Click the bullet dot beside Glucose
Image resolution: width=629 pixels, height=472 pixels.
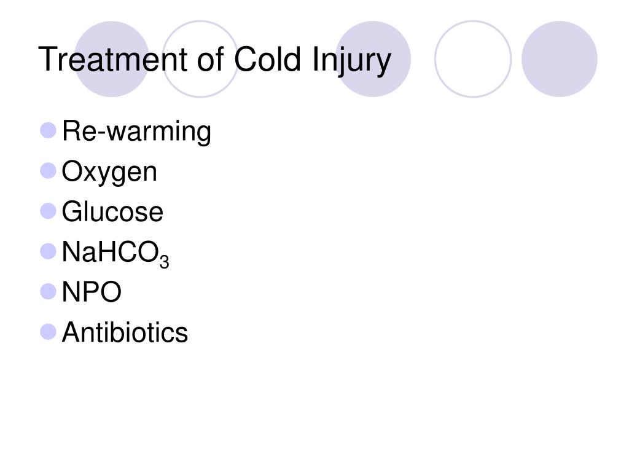48,211
